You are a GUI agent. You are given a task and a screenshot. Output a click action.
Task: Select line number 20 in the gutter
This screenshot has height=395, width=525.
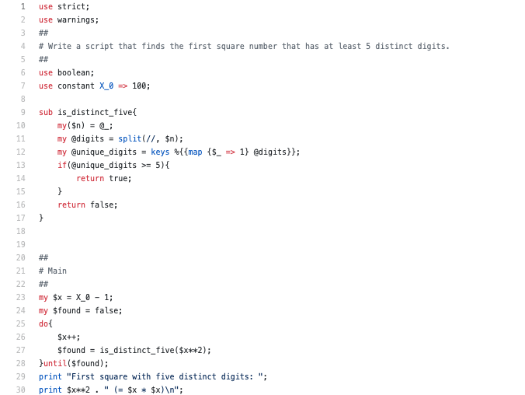21,257
